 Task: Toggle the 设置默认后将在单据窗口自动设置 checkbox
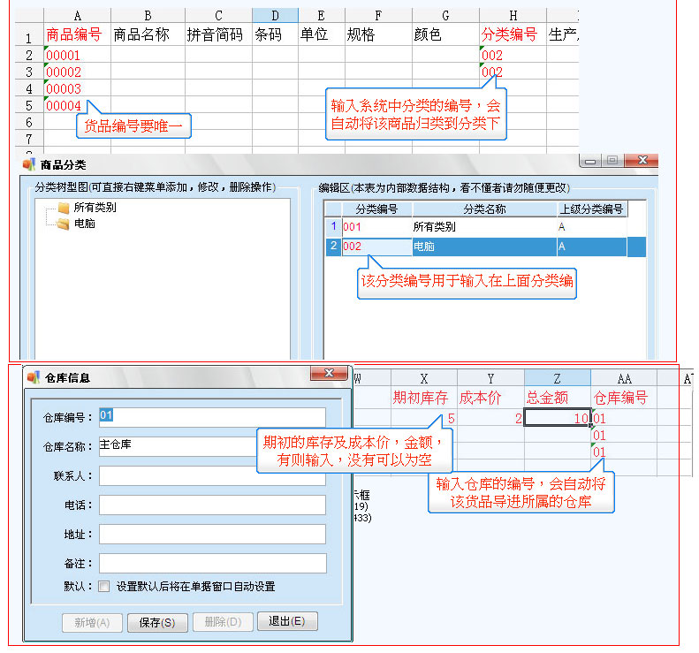104,586
